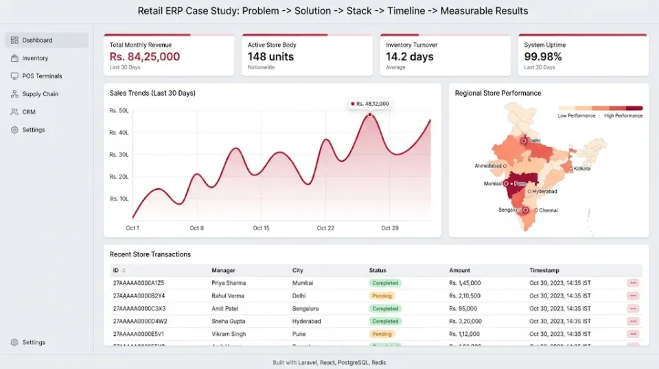The image size is (659, 369).
Task: Click the peak sales point on chart
Action: pyautogui.click(x=370, y=115)
